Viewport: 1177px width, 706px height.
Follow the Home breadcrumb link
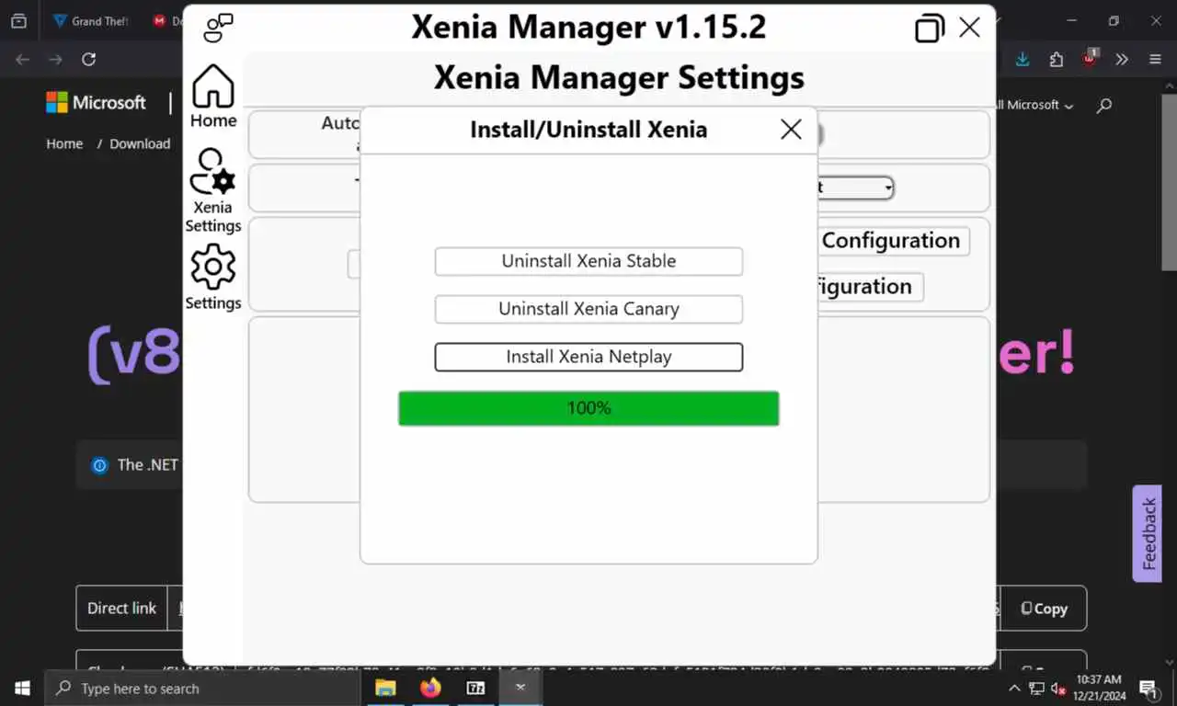64,143
